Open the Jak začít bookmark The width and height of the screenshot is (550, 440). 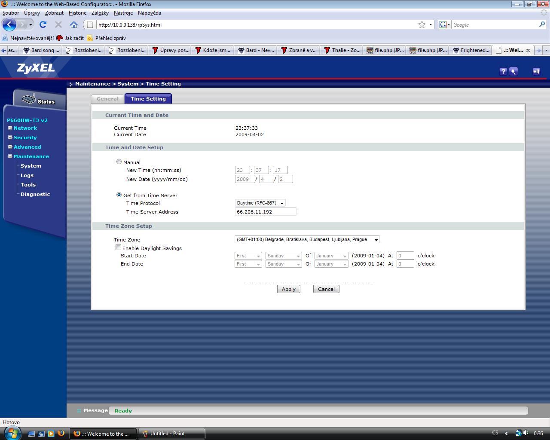tap(70, 38)
